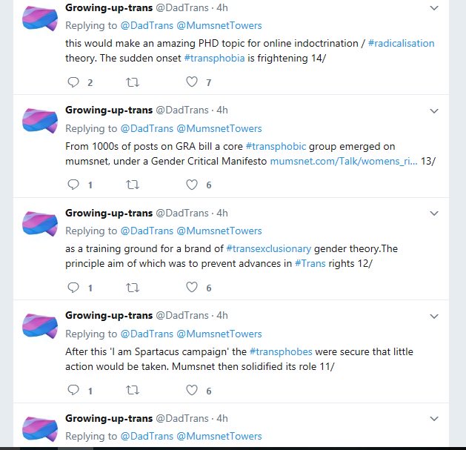Retweet the tweet numbered 13/
Viewport: 466px width, 450px height.
pos(133,185)
